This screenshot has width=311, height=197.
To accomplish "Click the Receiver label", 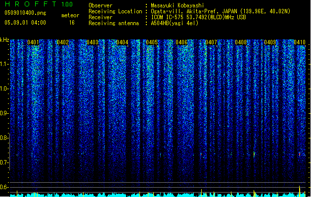I will (100, 17).
